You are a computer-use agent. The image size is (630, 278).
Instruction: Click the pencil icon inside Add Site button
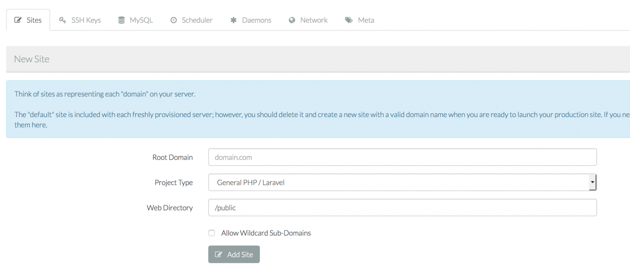coord(218,255)
